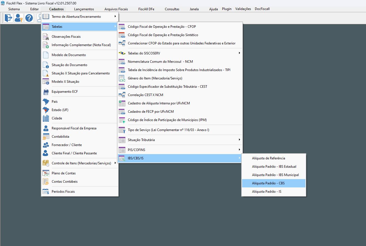Click the Índice de Participação de Municípios icon
The height and width of the screenshot is (246, 366).
(122, 120)
